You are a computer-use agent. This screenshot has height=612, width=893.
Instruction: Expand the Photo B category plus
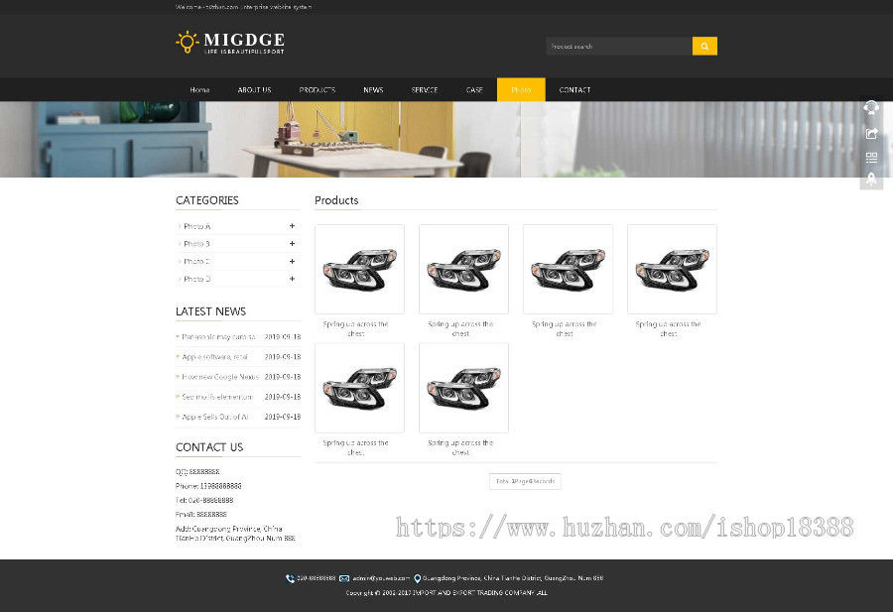[x=292, y=244]
